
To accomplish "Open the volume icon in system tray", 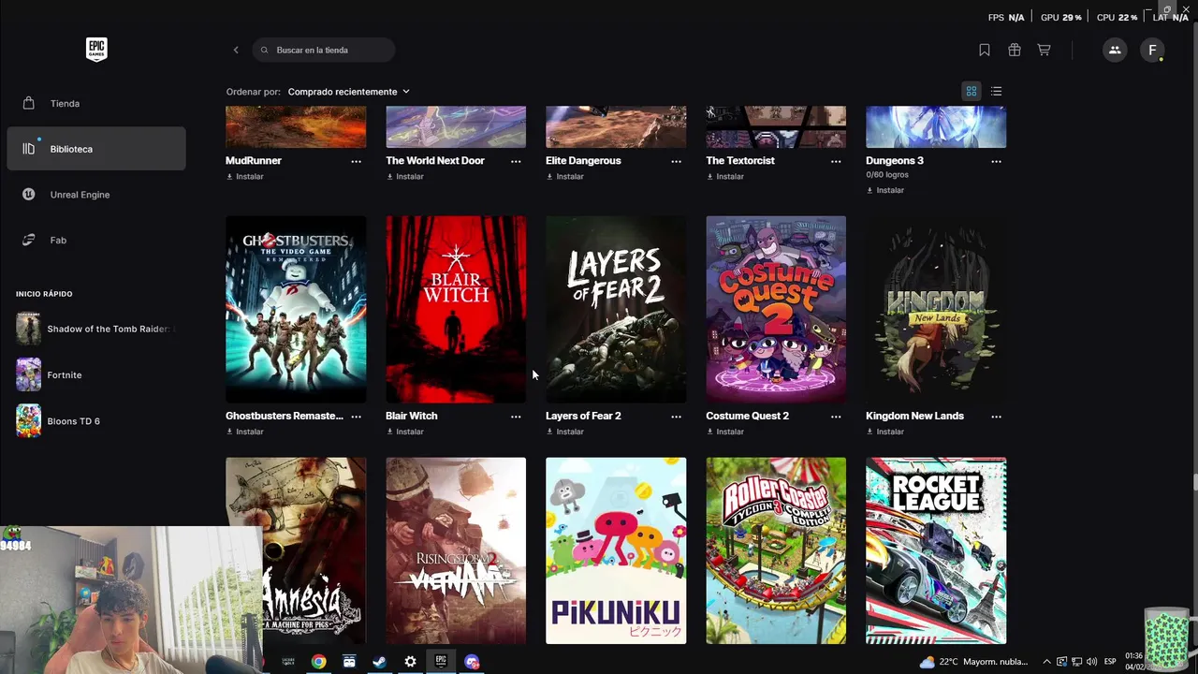I will 1091,662.
